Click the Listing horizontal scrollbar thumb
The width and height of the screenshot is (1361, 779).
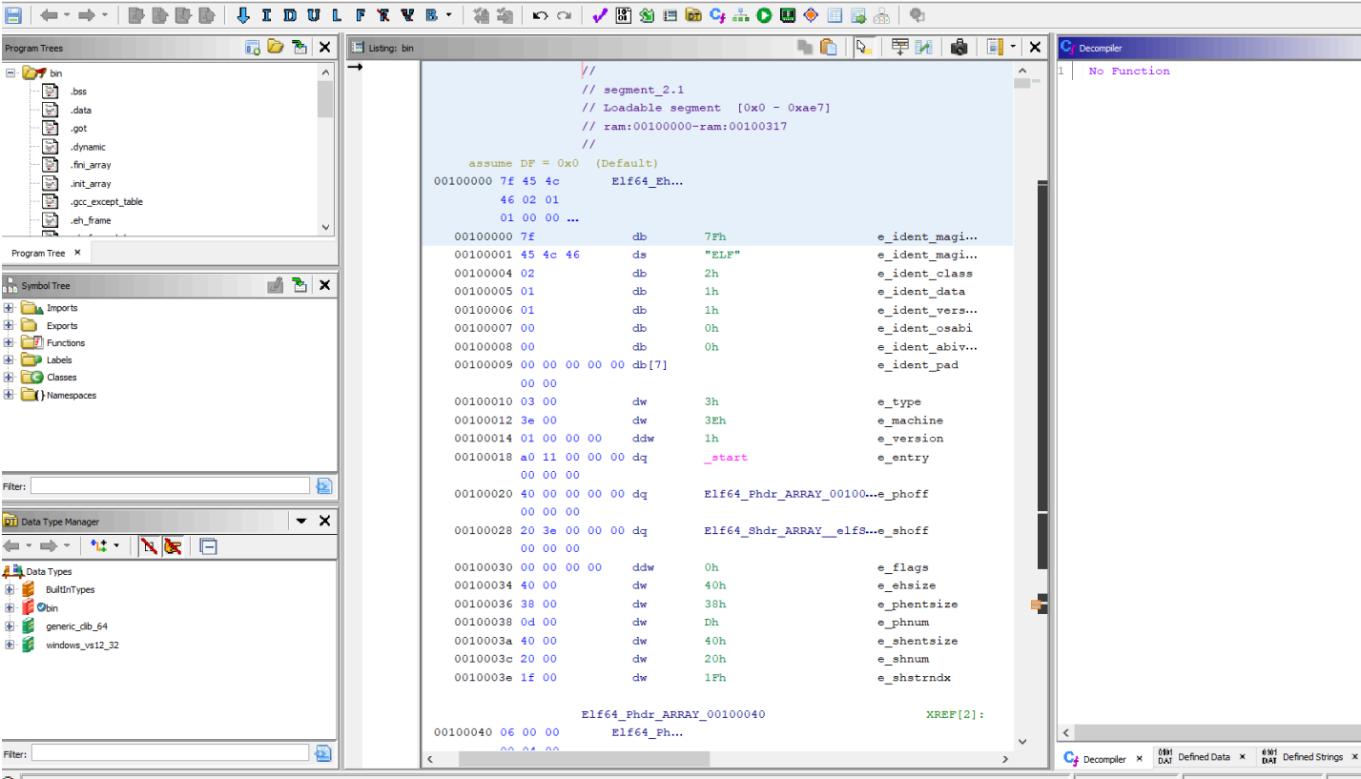tap(584, 759)
